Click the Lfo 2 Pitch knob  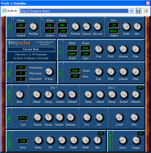point(111,72)
